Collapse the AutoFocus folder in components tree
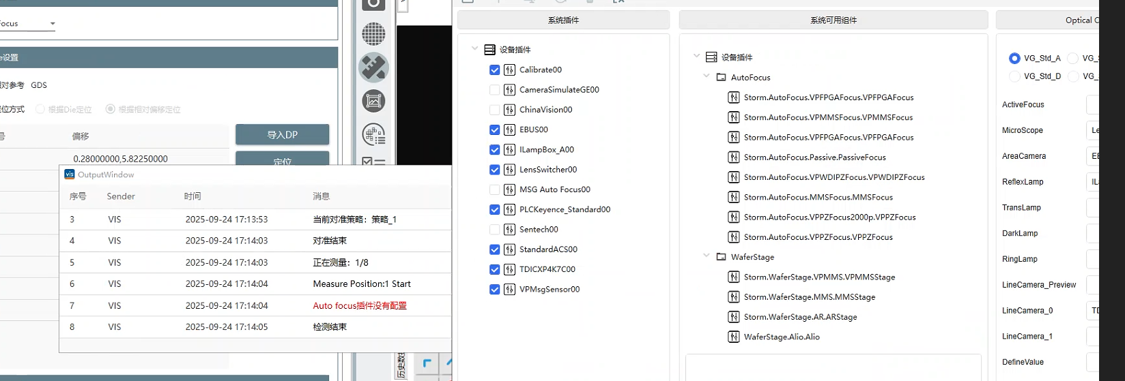Image resolution: width=1125 pixels, height=381 pixels. [707, 77]
